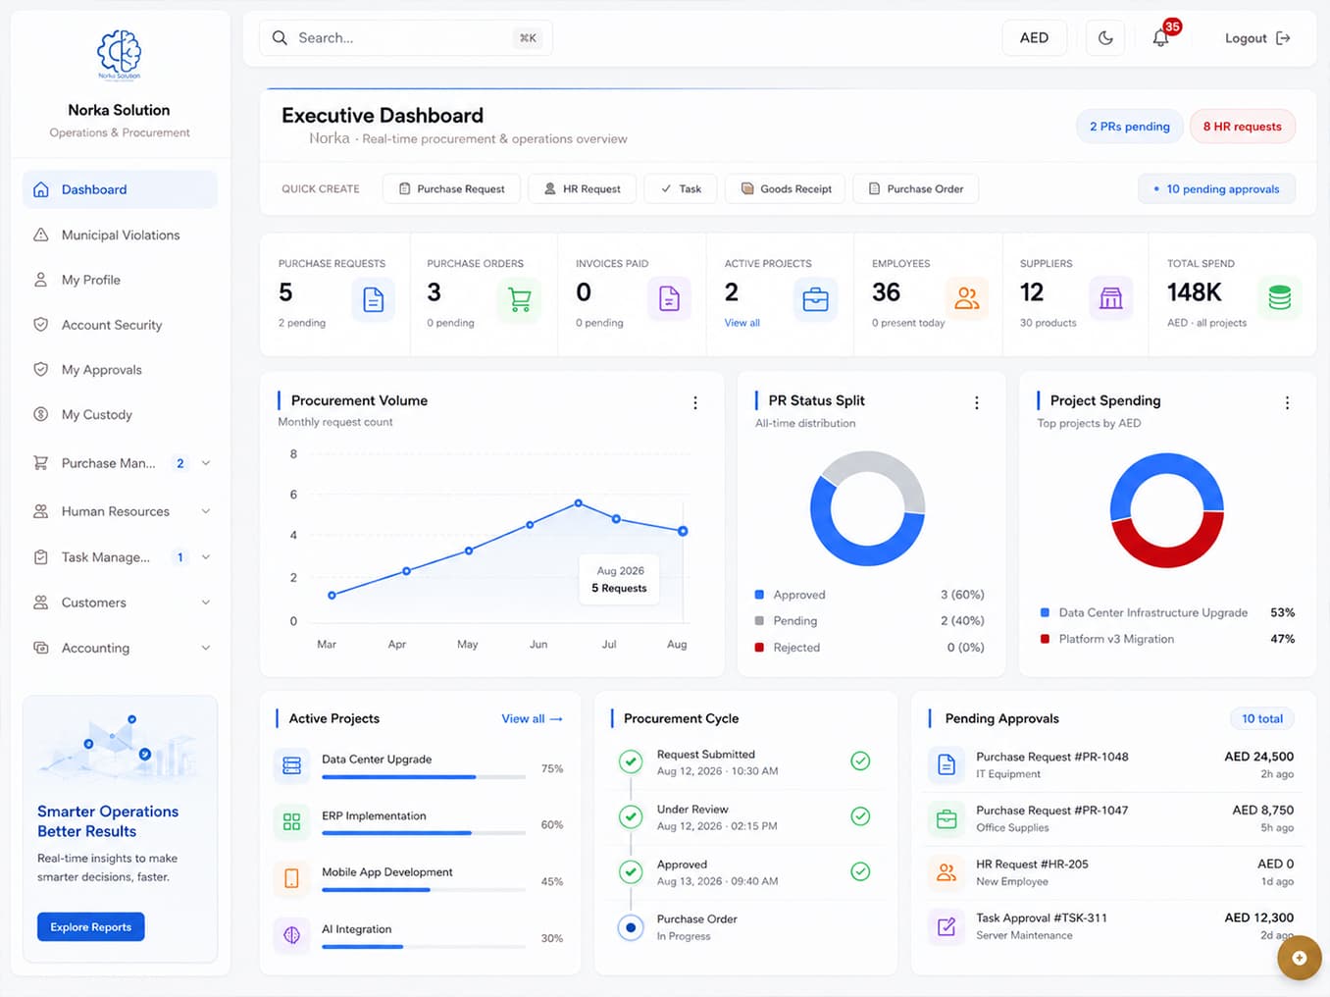Click the Under Review completed checkmark
This screenshot has height=997, width=1330.
pos(860,816)
